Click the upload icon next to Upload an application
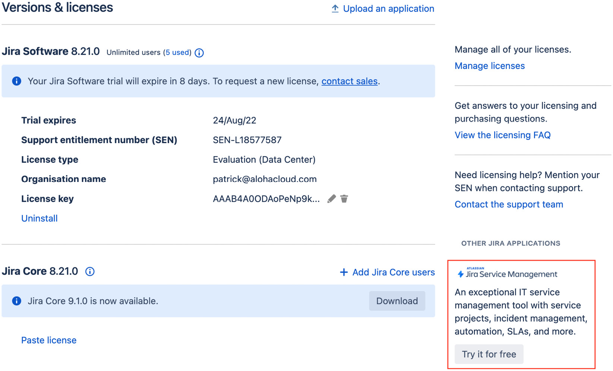This screenshot has width=613, height=371. point(335,8)
